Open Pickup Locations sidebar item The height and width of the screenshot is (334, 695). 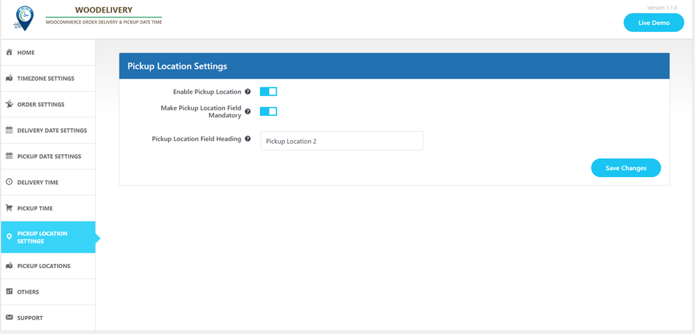(44, 266)
